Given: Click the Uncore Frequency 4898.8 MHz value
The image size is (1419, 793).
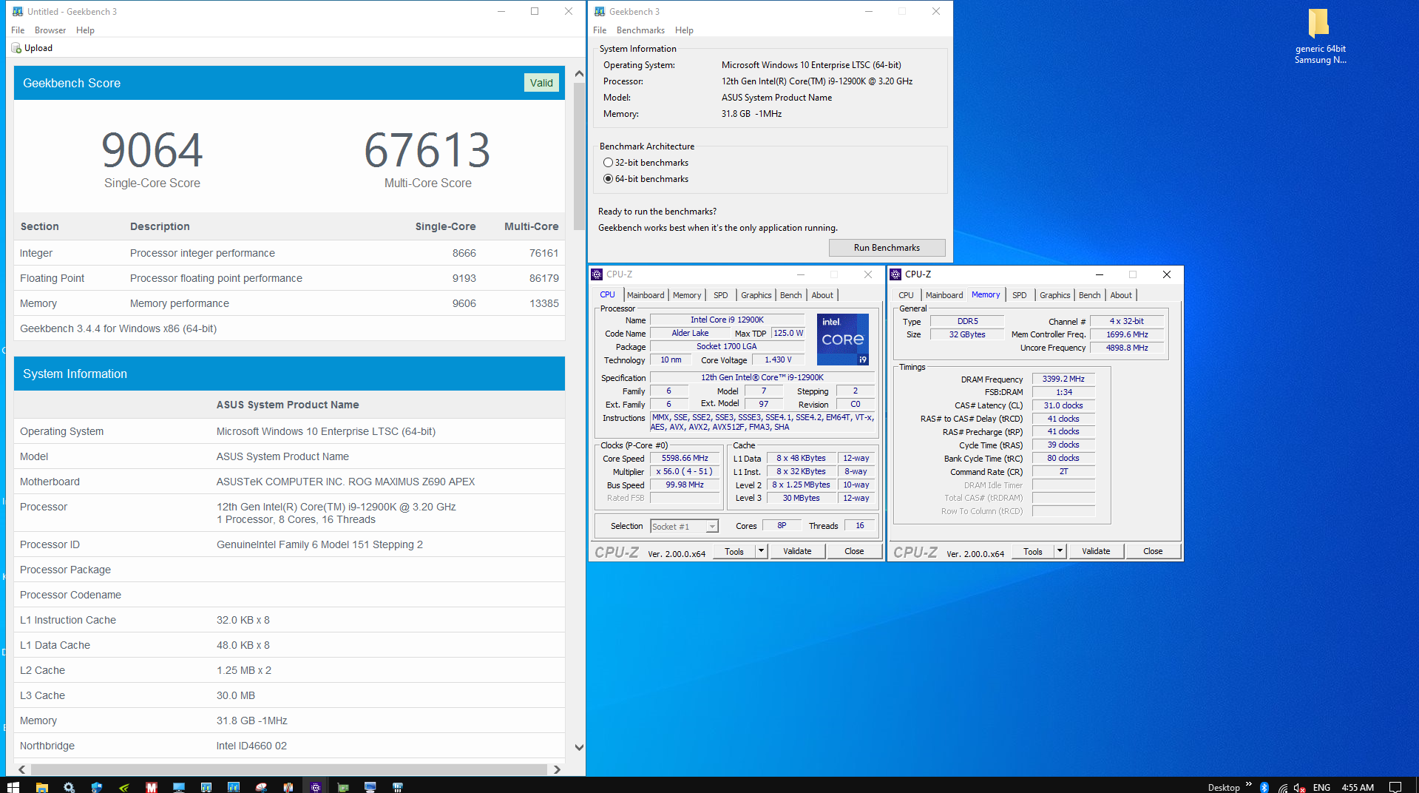Looking at the screenshot, I should [1127, 348].
